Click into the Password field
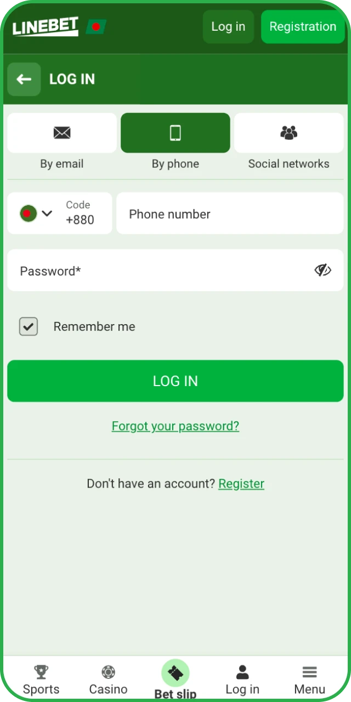Screen dimensions: 351x702 (159, 270)
